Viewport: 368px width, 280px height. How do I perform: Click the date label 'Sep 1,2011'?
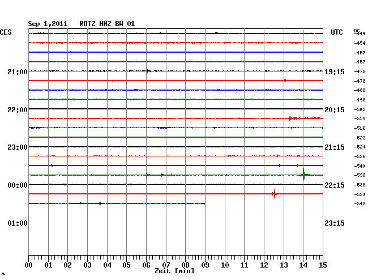(48, 24)
